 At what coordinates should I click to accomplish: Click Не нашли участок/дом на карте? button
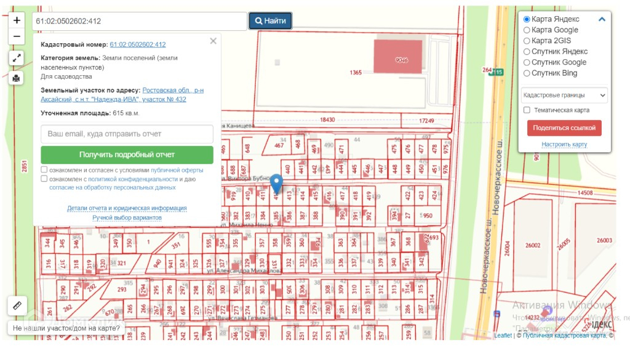point(66,328)
